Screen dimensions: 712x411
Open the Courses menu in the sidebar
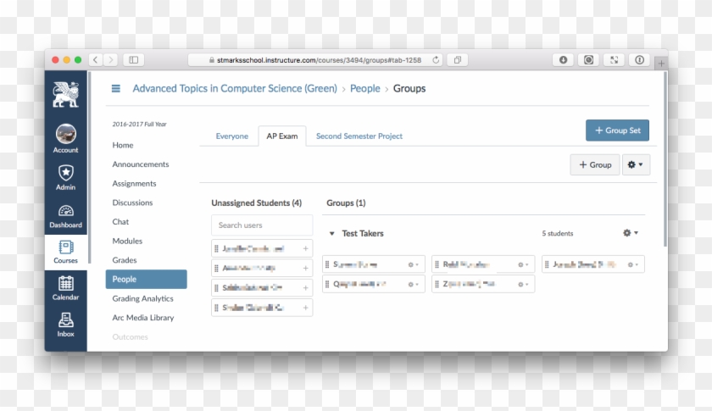click(66, 252)
